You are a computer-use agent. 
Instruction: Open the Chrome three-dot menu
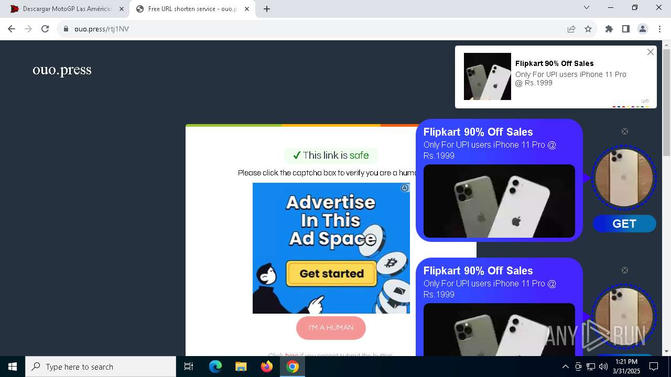pos(659,29)
